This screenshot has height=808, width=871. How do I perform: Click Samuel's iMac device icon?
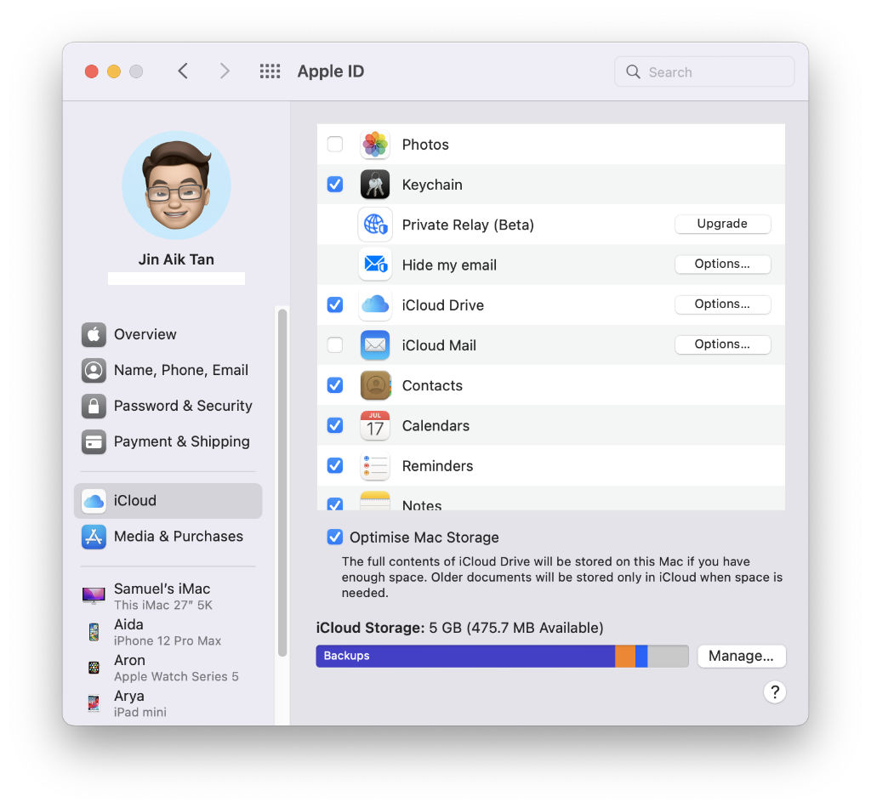(x=94, y=596)
